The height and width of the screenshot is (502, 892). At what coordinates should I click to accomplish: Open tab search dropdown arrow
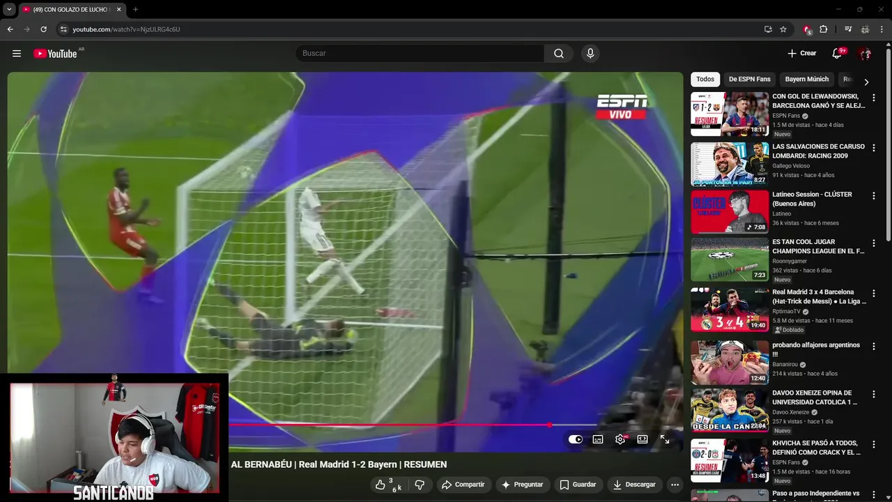[x=9, y=10]
